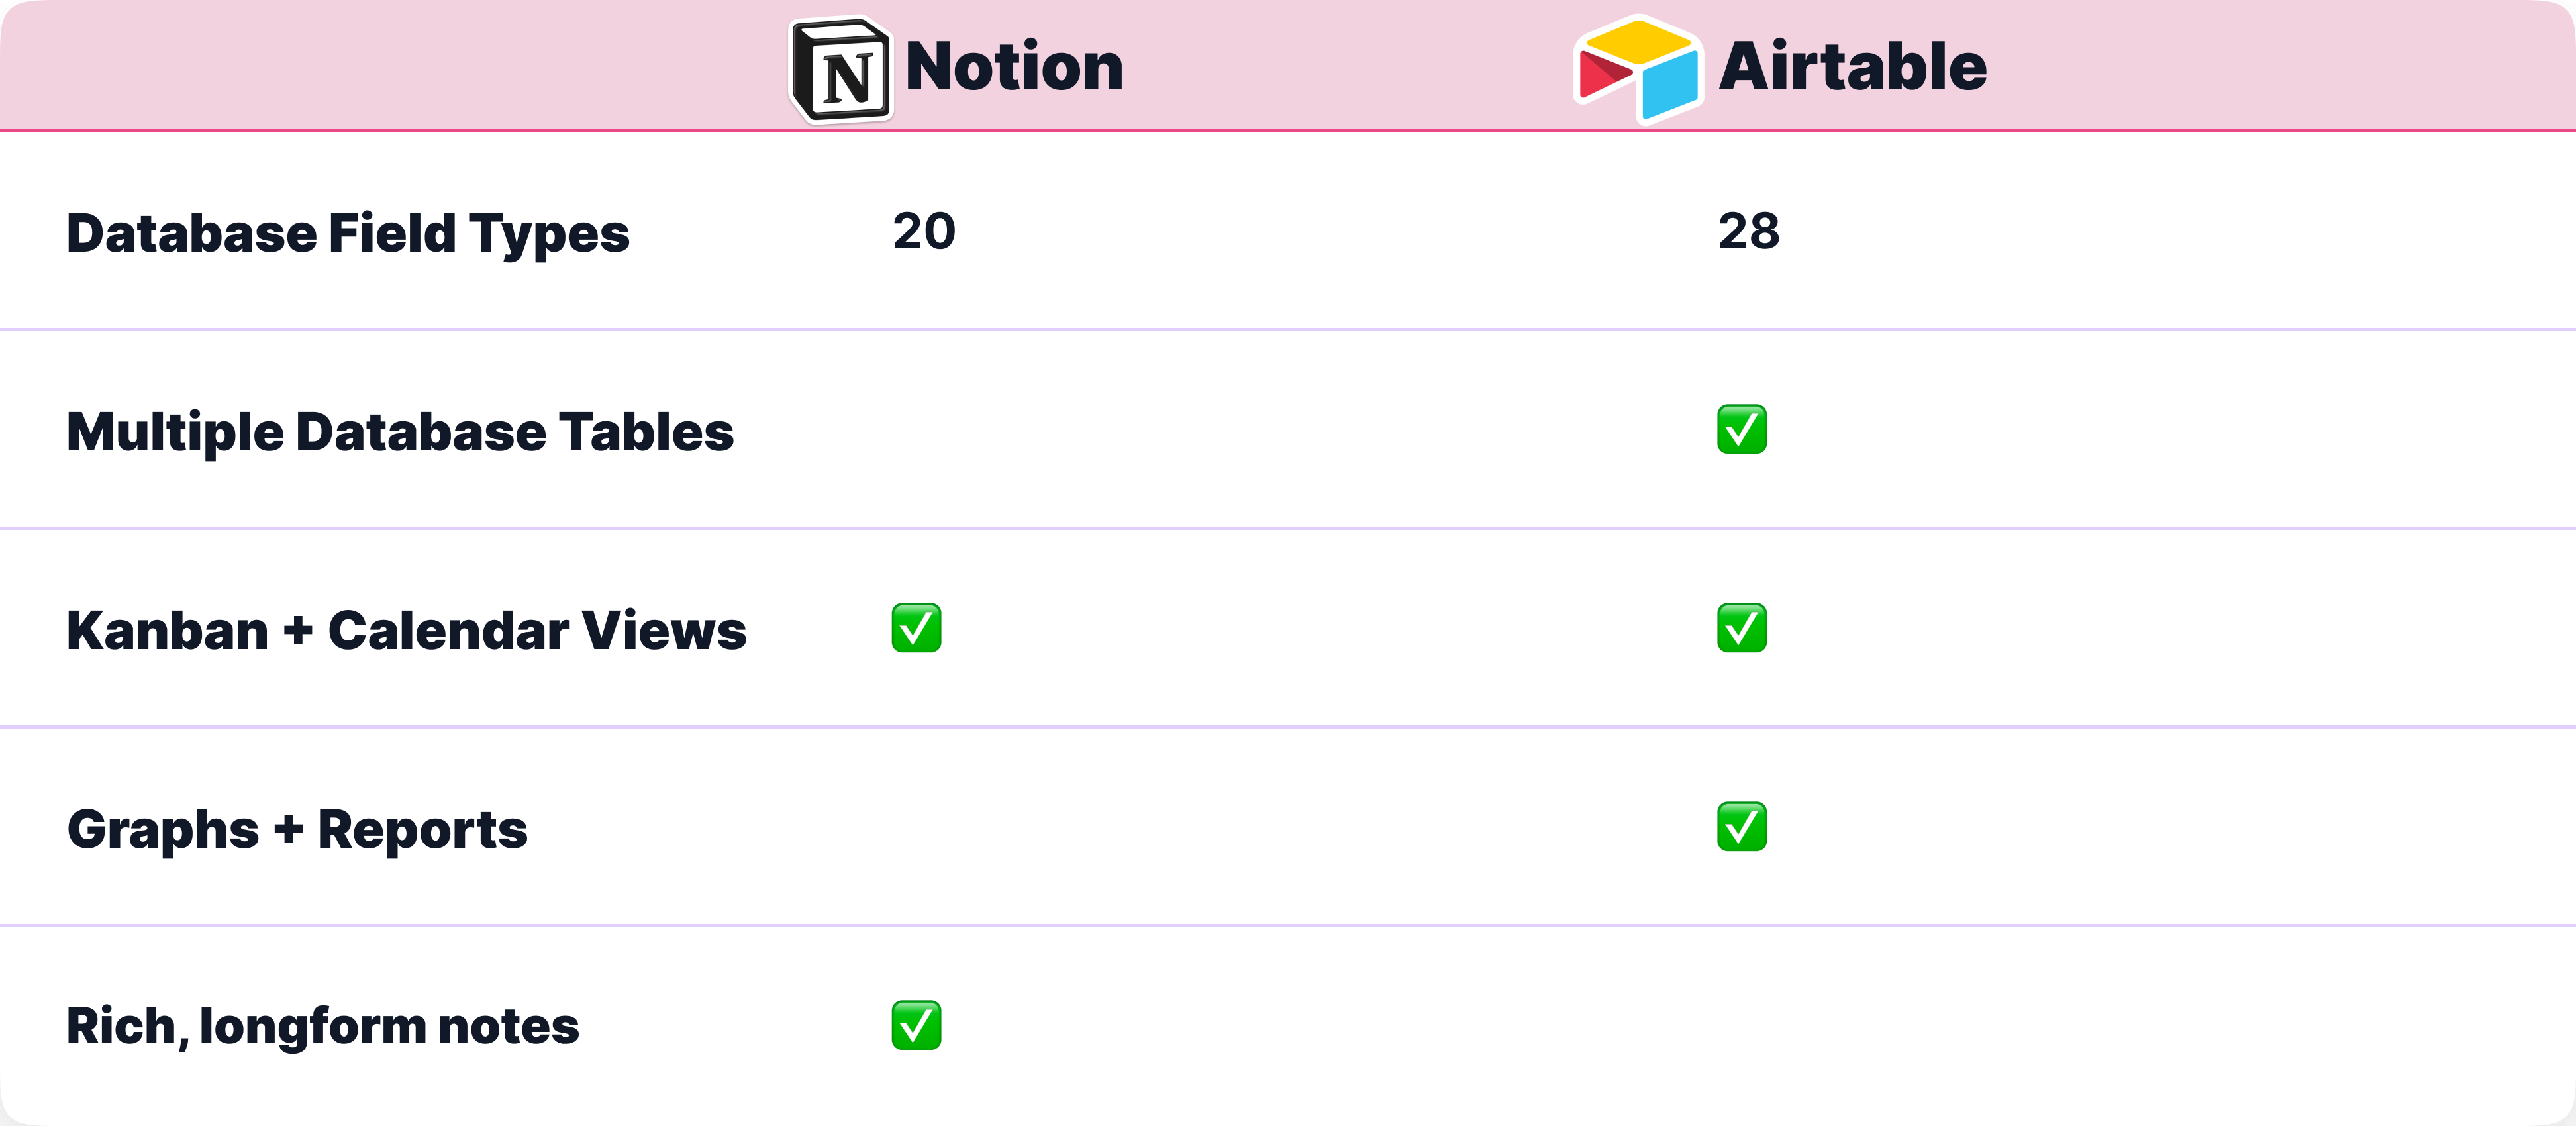The width and height of the screenshot is (2576, 1126).
Task: Click the Notion logo icon
Action: 842,70
